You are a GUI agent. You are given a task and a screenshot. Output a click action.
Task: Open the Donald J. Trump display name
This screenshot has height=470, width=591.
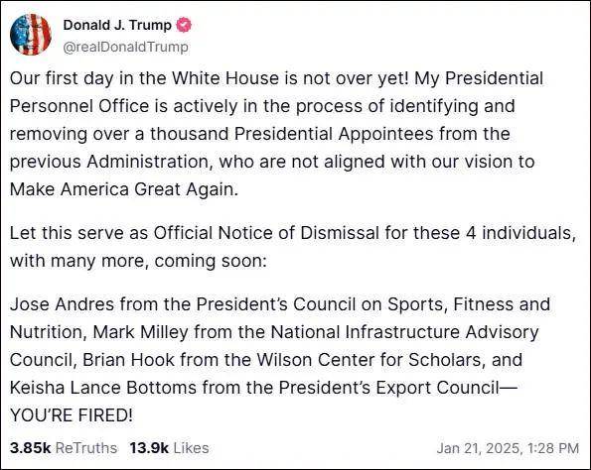tap(117, 25)
